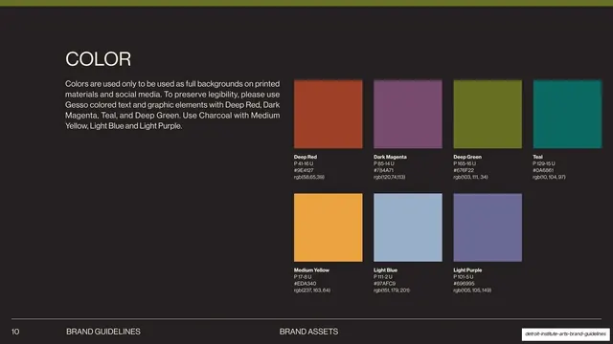
Task: Click the Teal color swatch
Action: coord(567,115)
